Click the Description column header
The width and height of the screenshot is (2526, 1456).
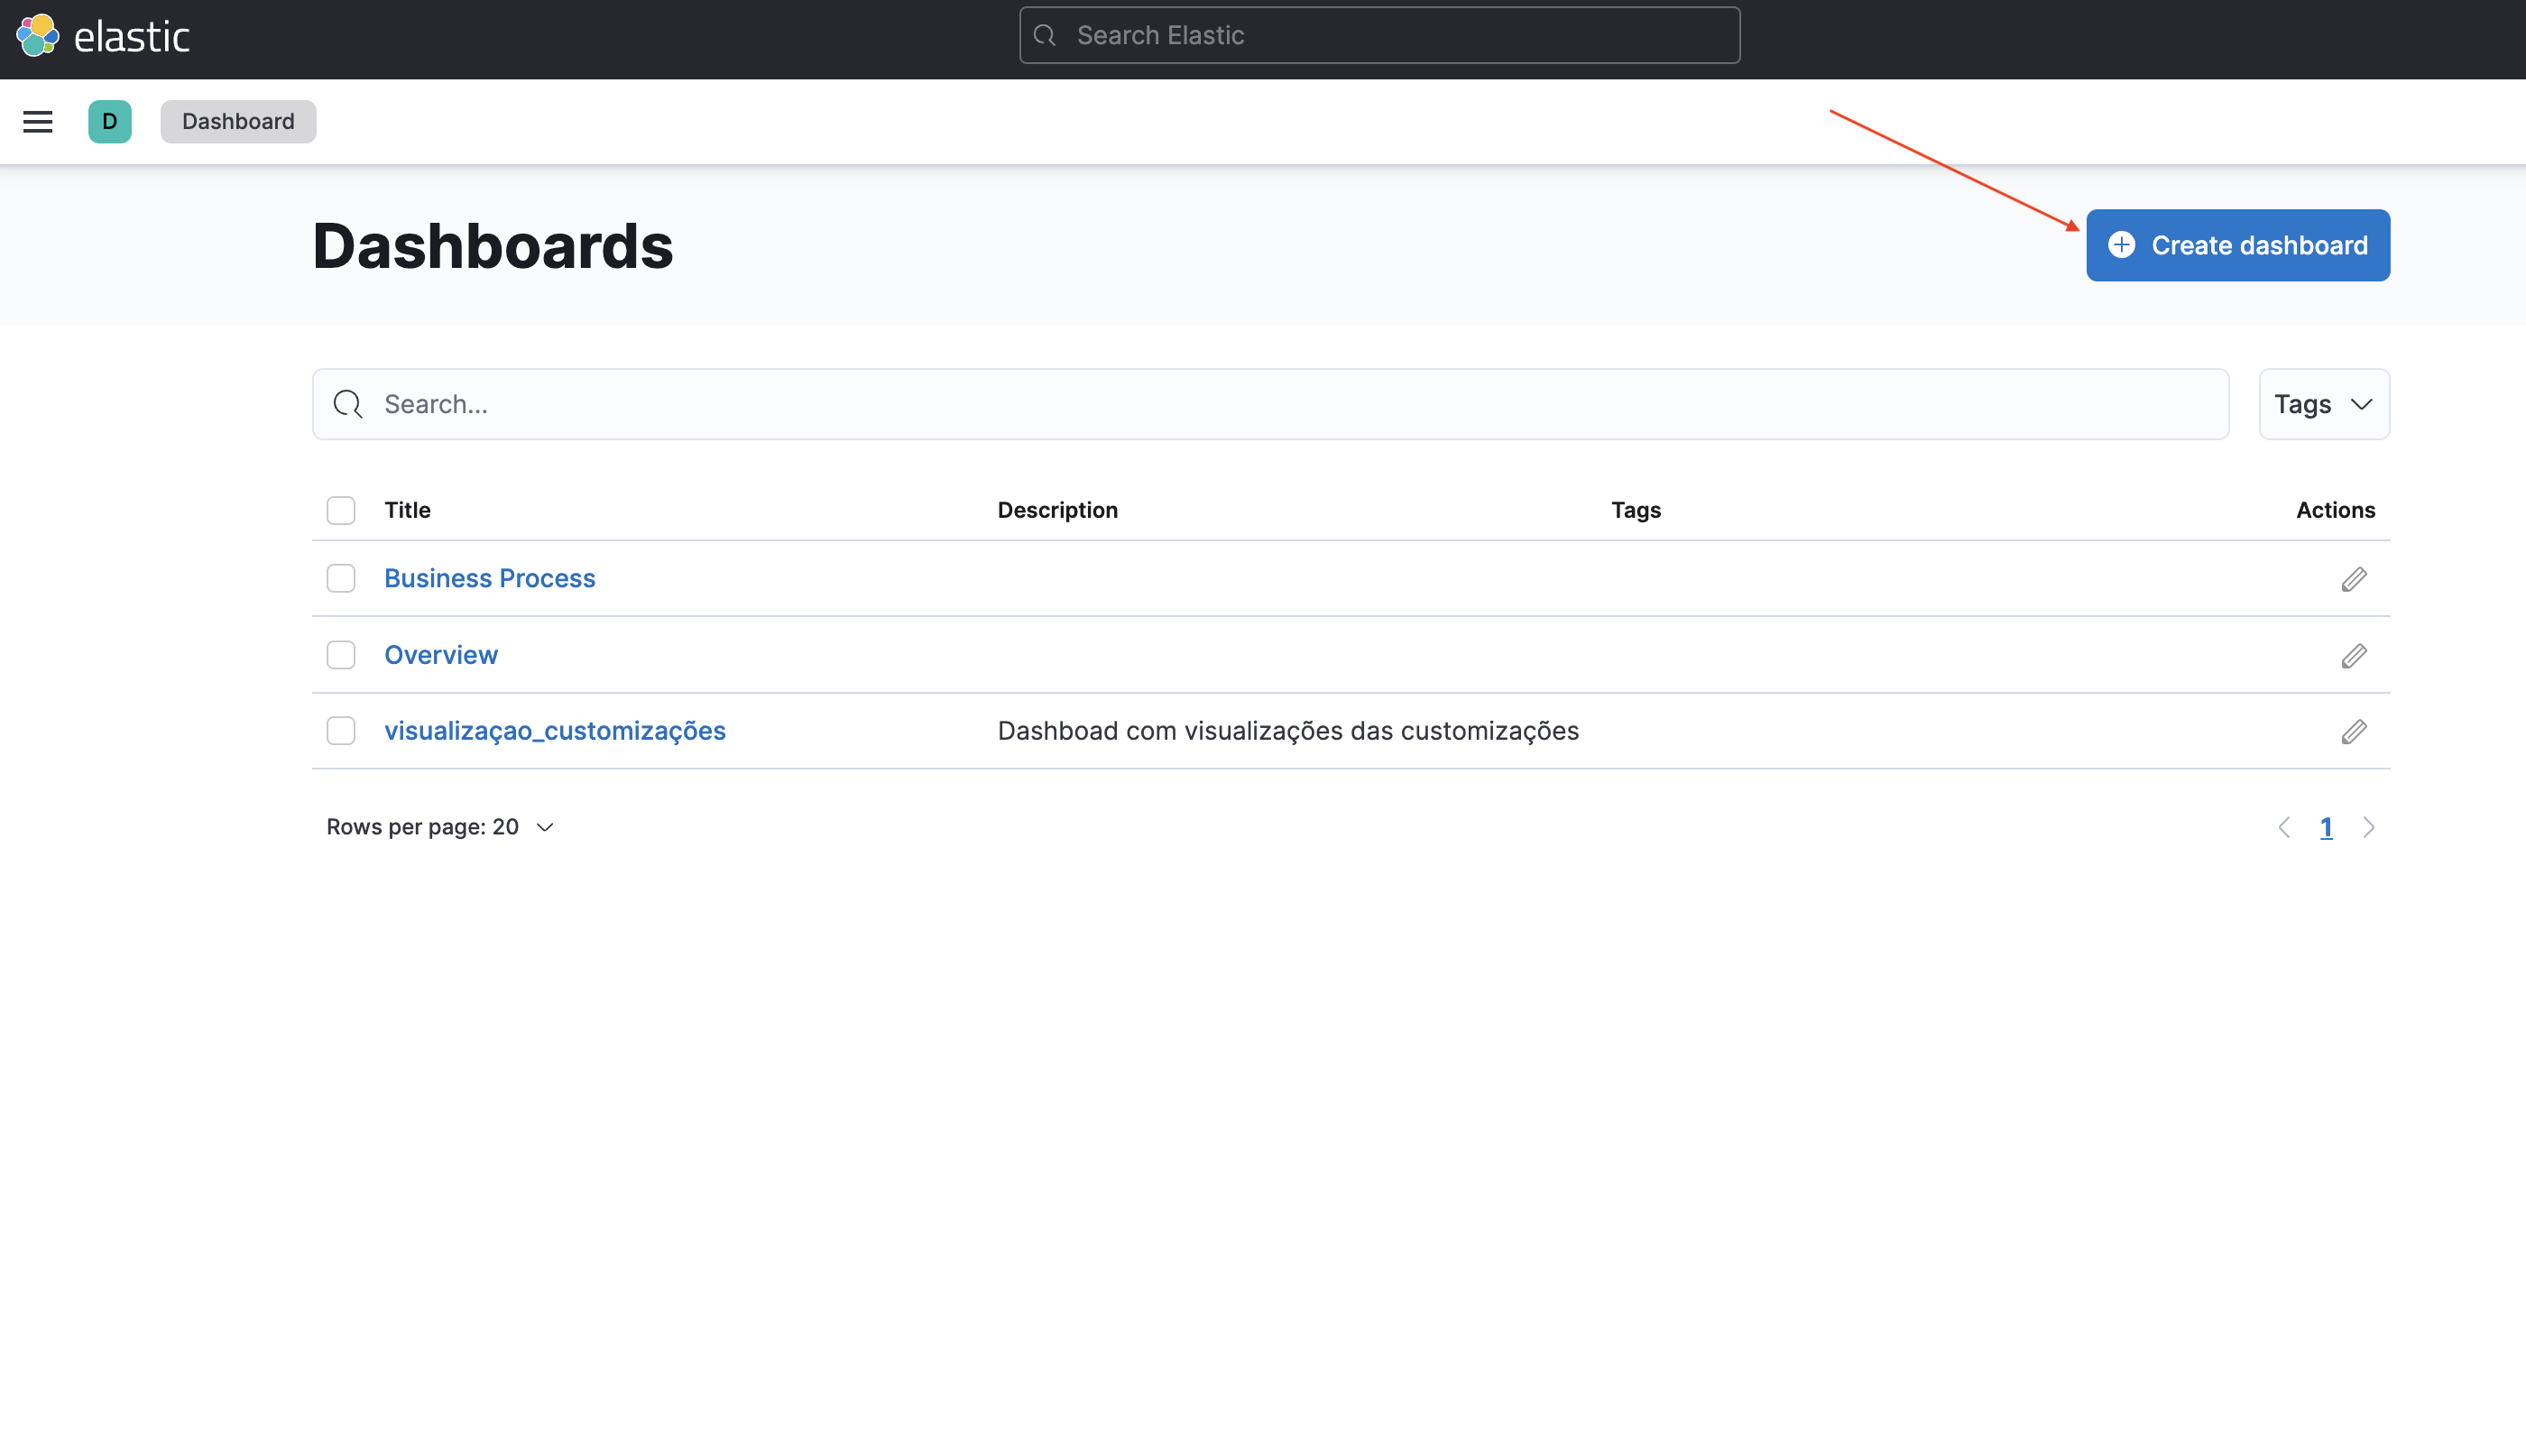[x=1058, y=510]
